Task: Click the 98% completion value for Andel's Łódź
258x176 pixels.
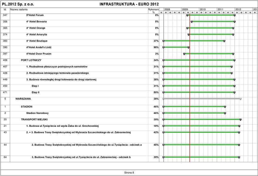Action: tap(156, 47)
